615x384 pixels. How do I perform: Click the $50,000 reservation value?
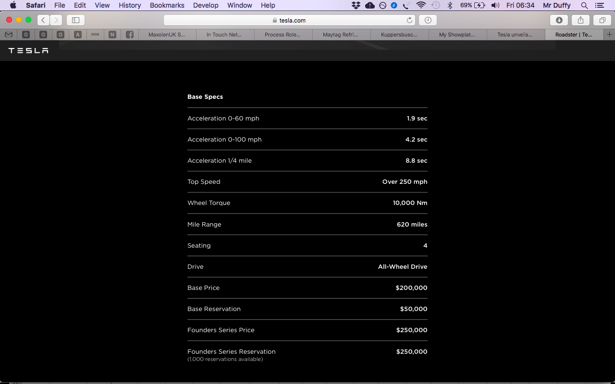[x=414, y=309]
